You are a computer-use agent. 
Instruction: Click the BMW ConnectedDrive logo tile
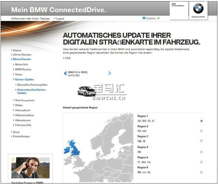pyautogui.click(x=179, y=10)
